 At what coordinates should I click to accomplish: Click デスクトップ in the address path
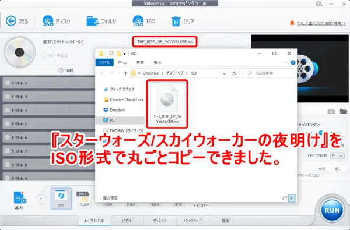(174, 73)
